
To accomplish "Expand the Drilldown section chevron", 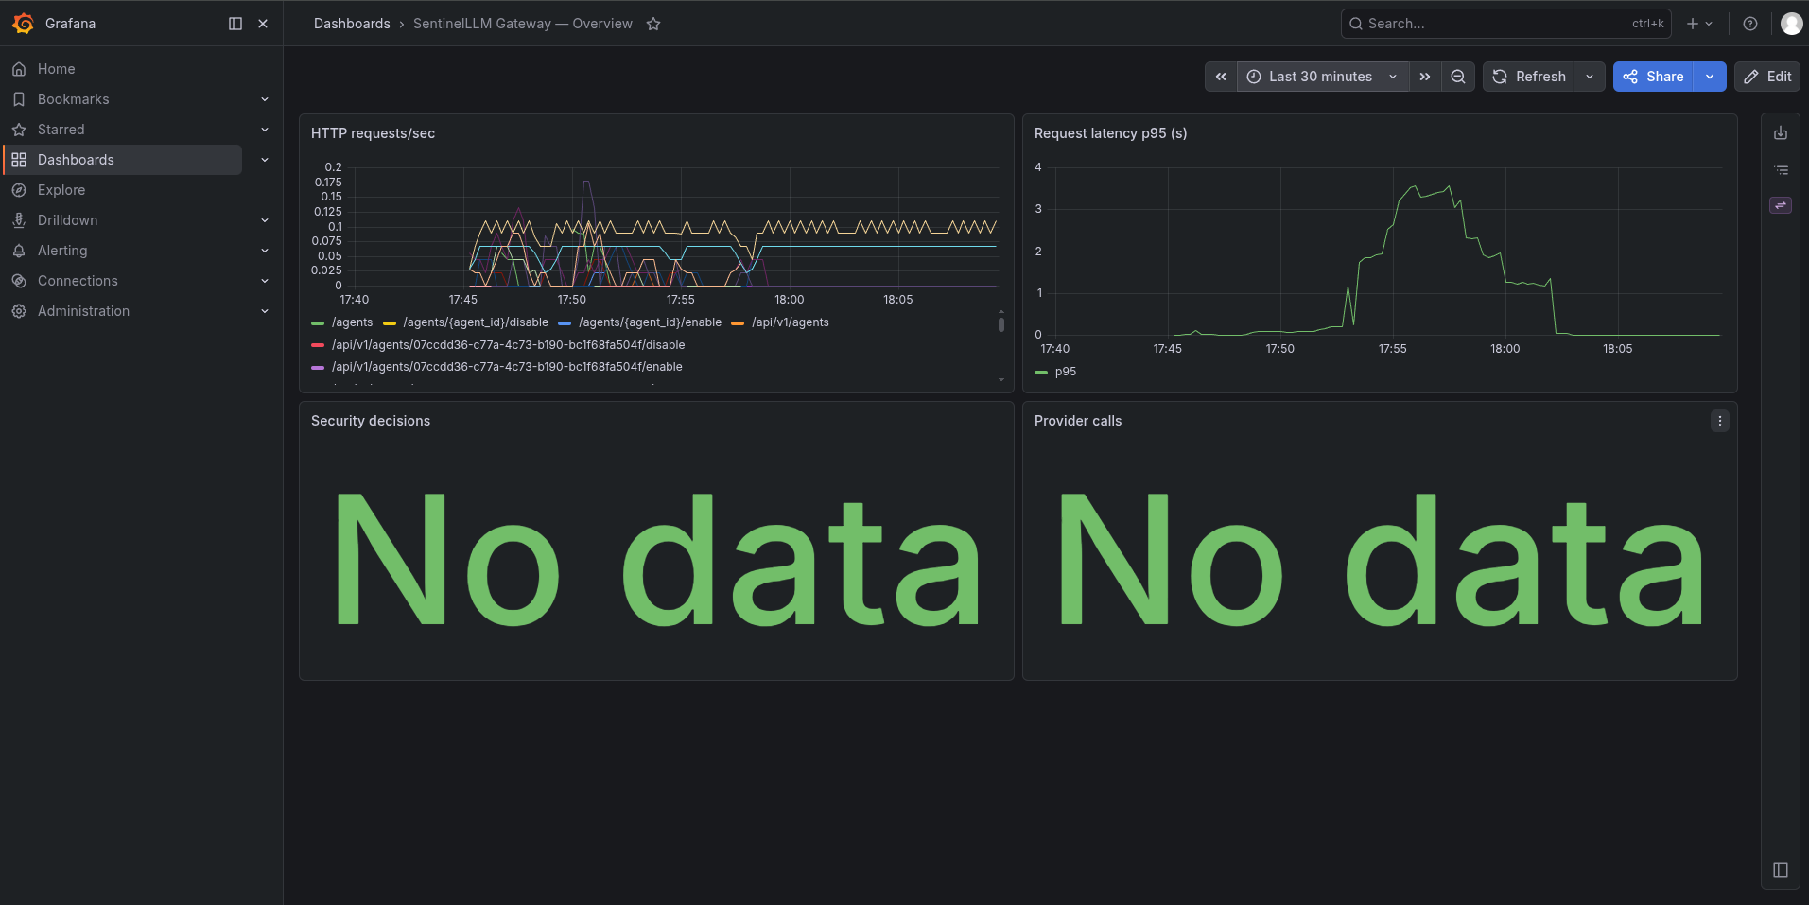I will click(x=265, y=220).
